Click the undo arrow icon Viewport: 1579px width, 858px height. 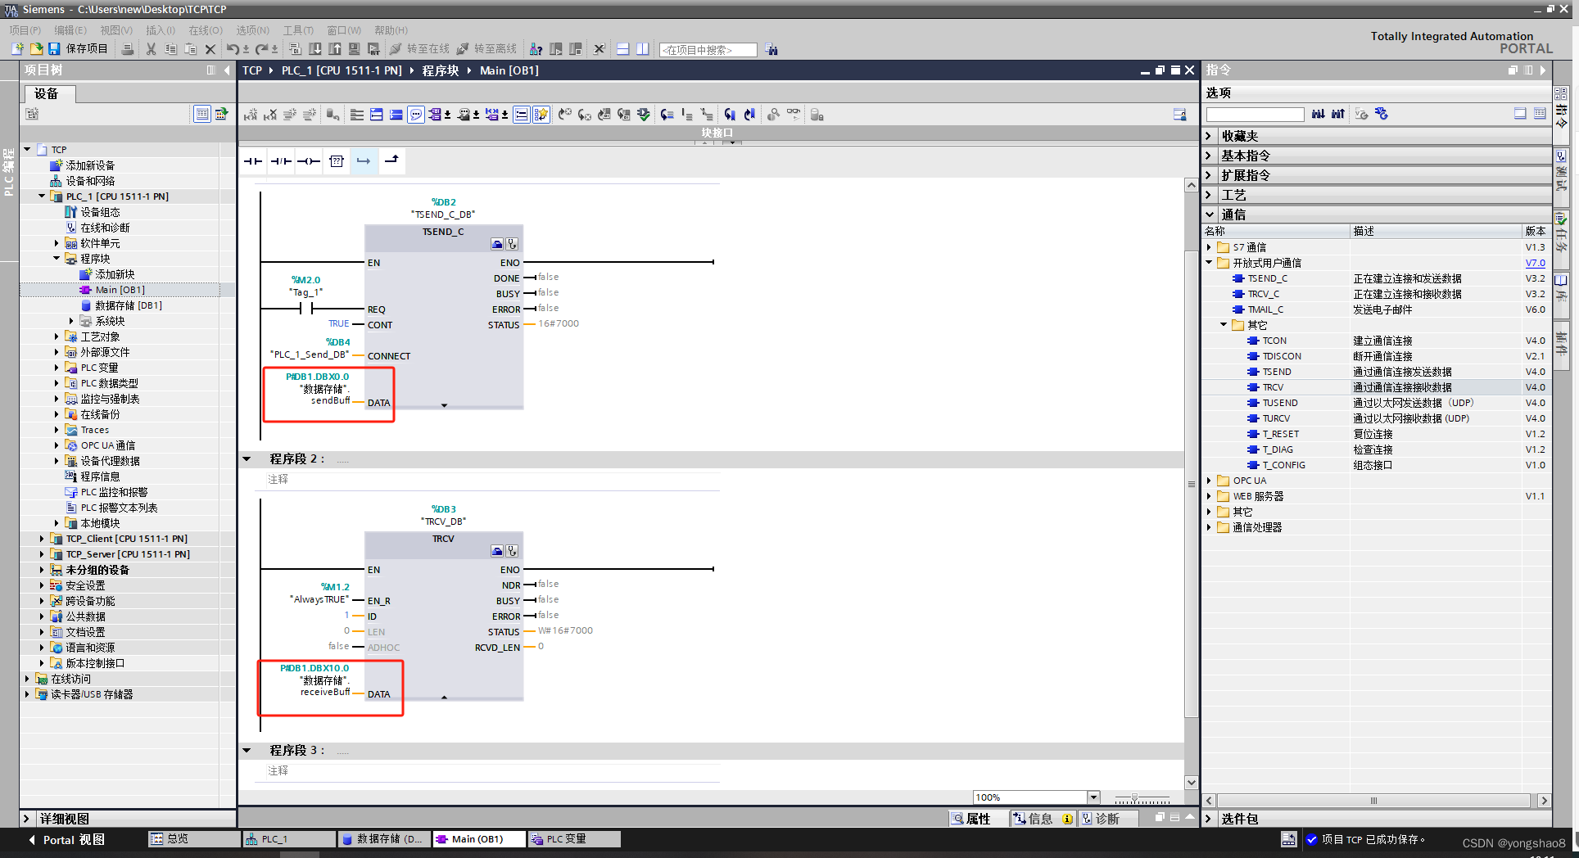(x=233, y=49)
